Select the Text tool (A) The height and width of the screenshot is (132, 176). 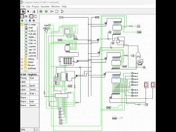(x=34, y=11)
